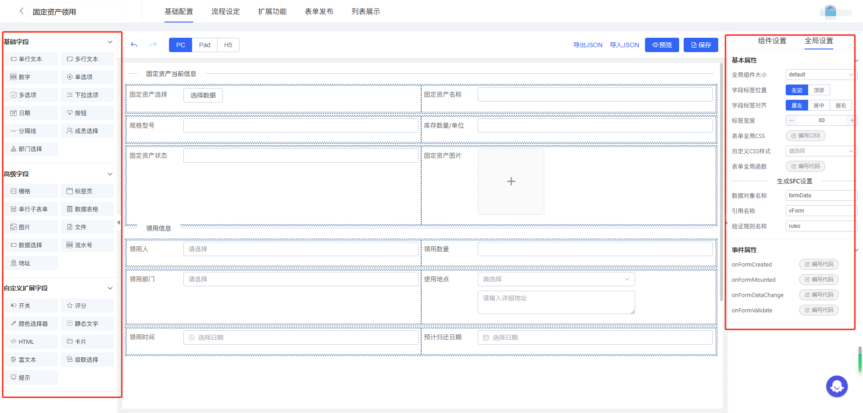Open the chat assistant floating icon

click(x=836, y=386)
